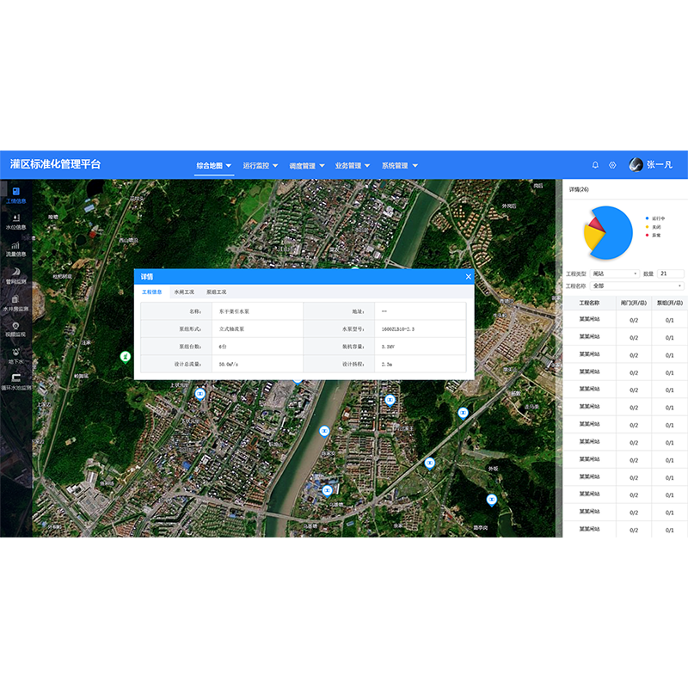Viewport: 688px width, 688px height.
Task: Open 地下水 monitoring in the sidebar
Action: coord(15,353)
